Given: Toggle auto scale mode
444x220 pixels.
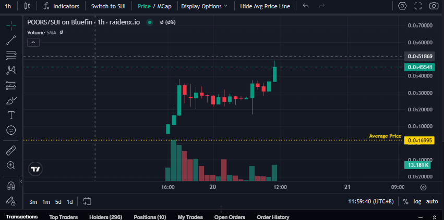Looking at the screenshot, I should tap(432, 202).
